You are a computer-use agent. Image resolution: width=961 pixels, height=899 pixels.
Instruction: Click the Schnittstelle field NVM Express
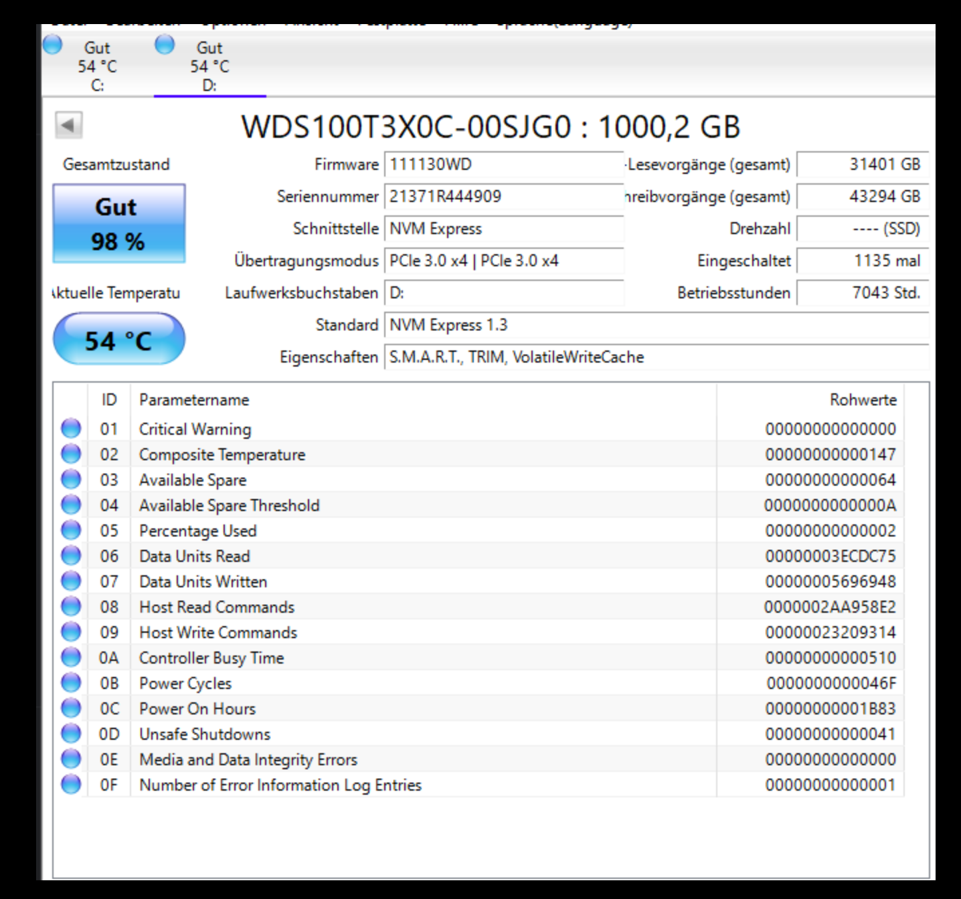tap(504, 229)
